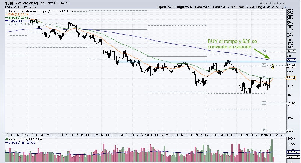Image resolution: width=301 pixels, height=163 pixels.
Task: Click the High 25.45 value
Action: (x=185, y=7)
